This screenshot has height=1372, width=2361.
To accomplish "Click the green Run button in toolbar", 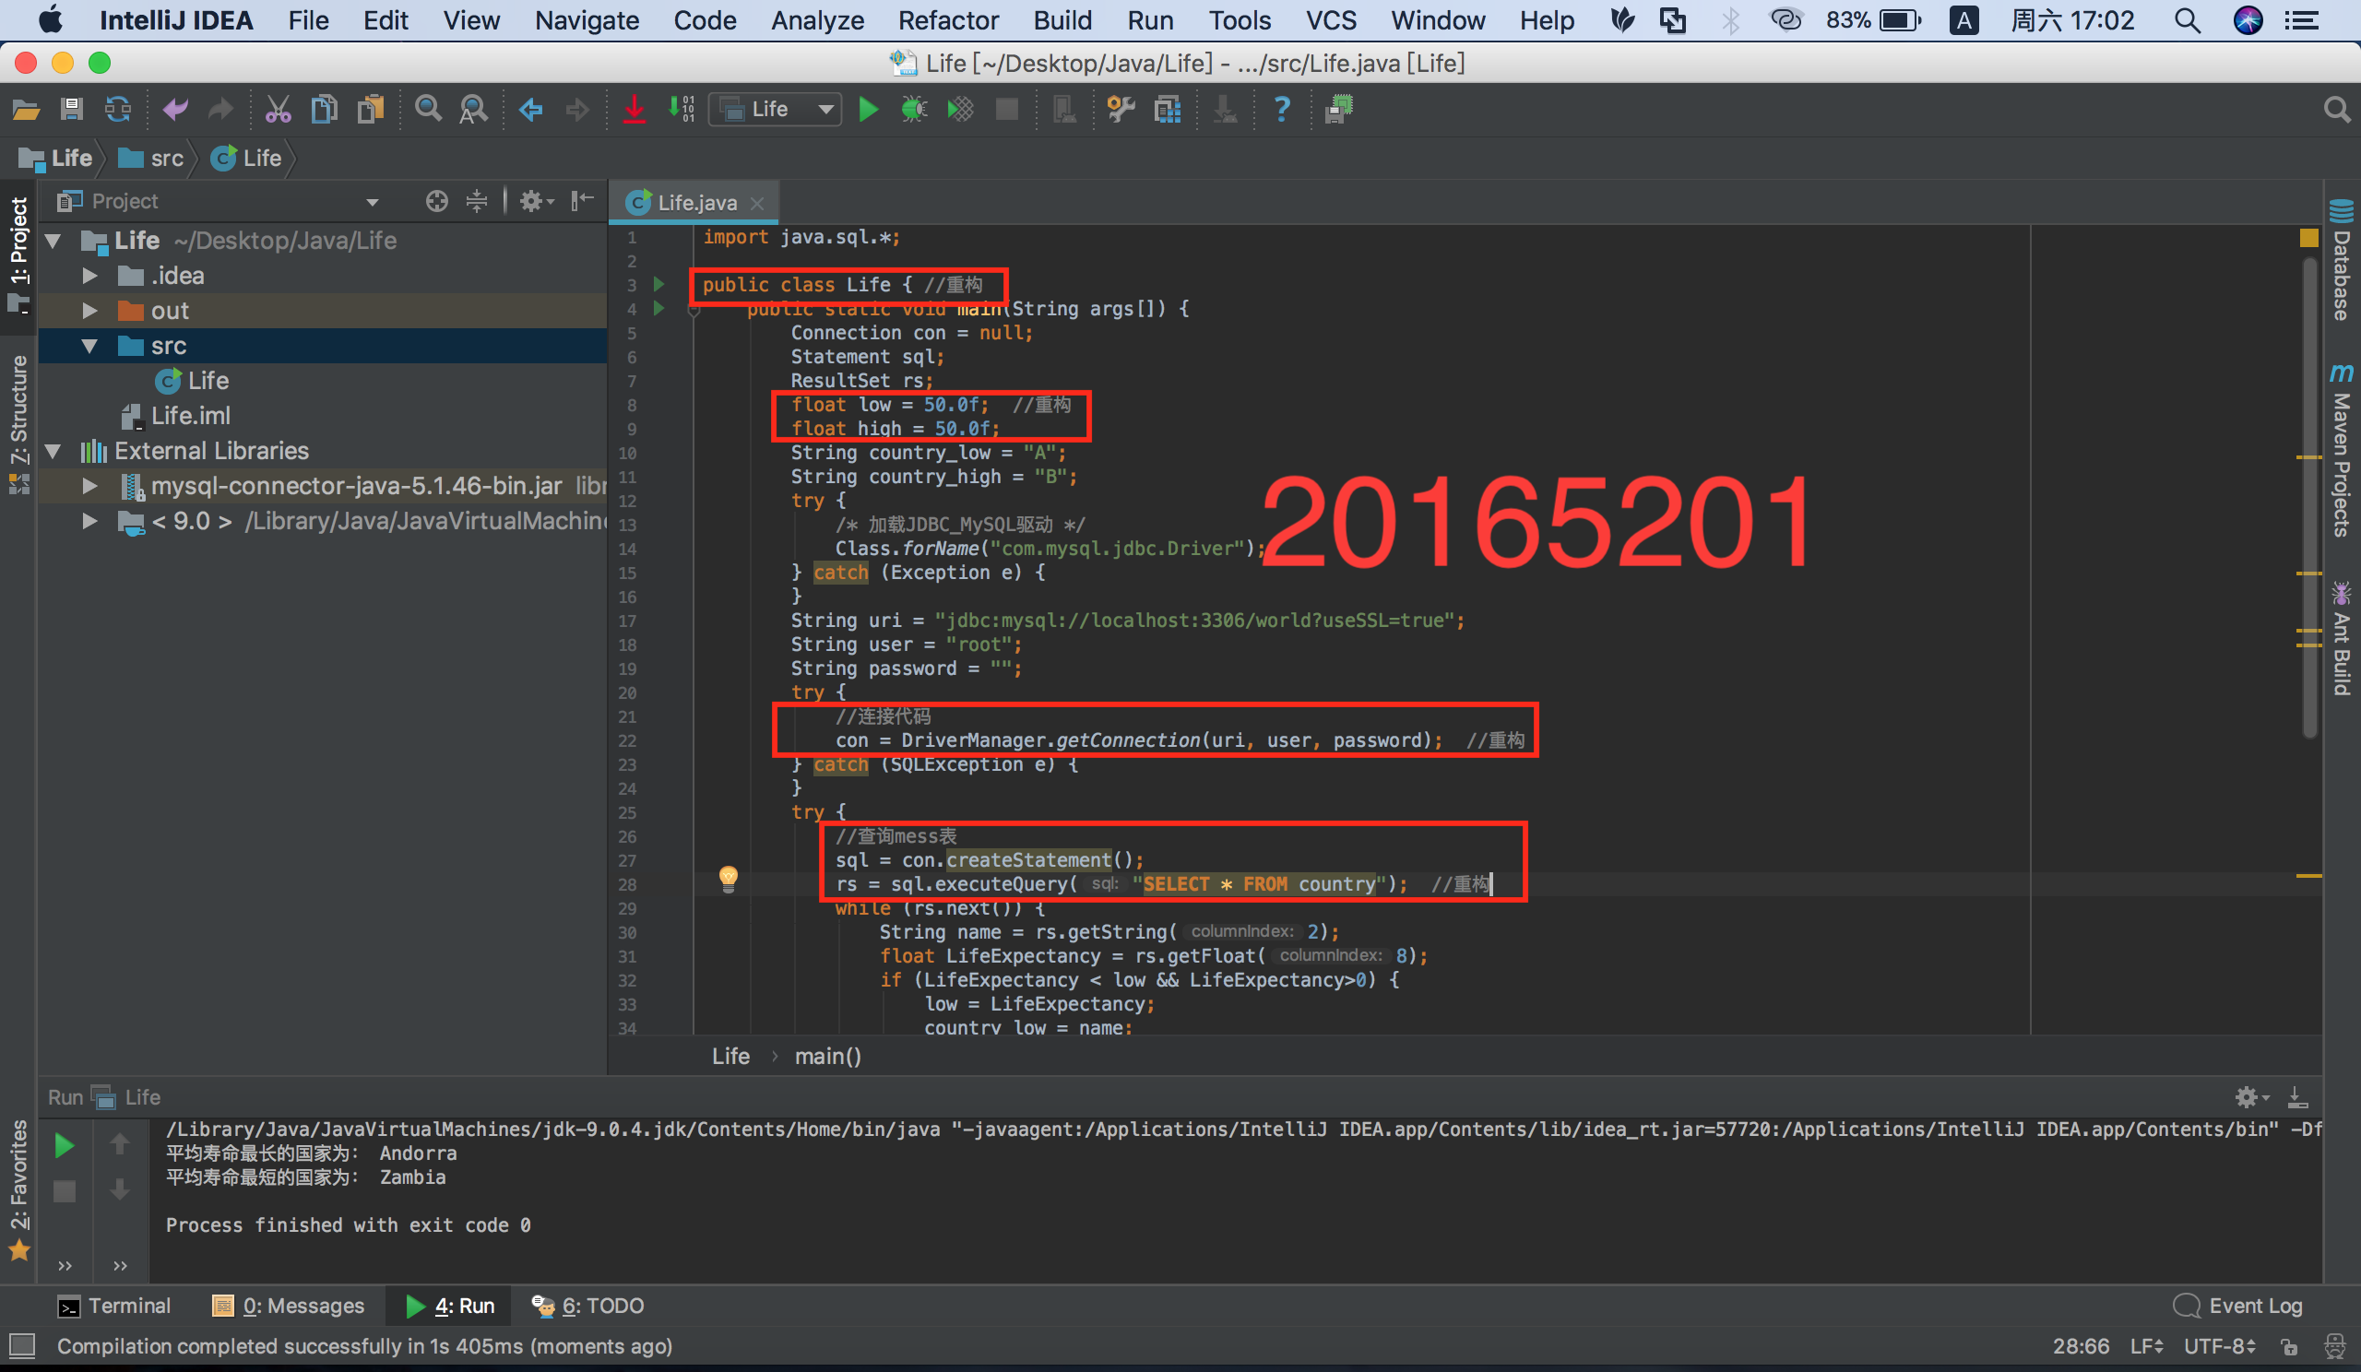I will (868, 110).
